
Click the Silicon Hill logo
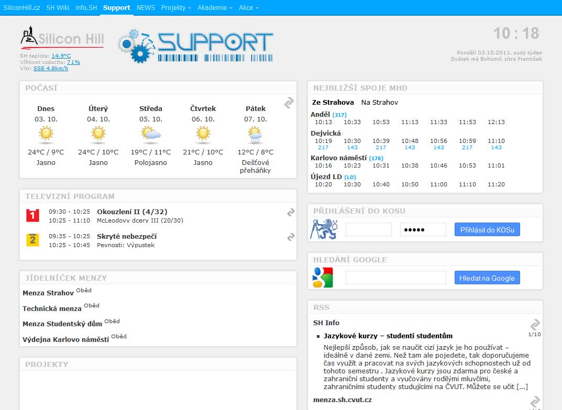(62, 37)
